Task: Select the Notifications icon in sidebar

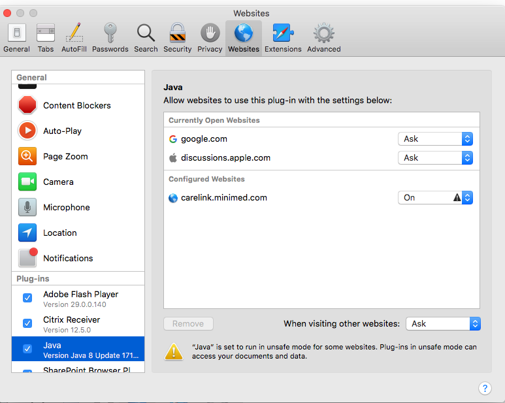Action: 28,257
